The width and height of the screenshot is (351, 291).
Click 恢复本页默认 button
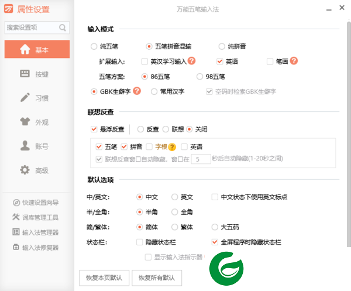click(104, 278)
